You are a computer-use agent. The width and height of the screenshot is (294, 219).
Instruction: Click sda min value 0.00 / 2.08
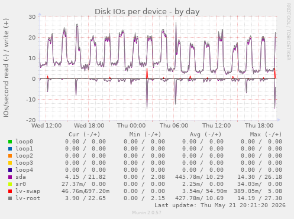(144, 177)
